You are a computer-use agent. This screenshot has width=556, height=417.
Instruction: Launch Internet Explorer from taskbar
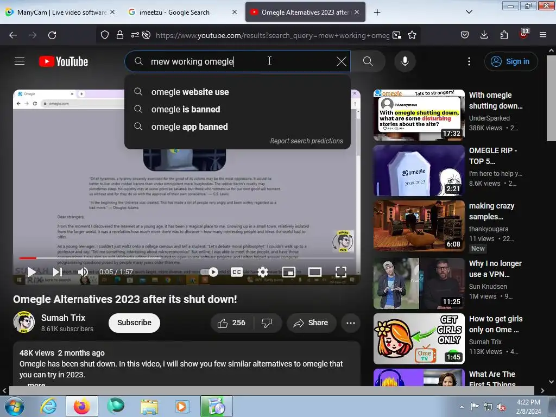(48, 406)
